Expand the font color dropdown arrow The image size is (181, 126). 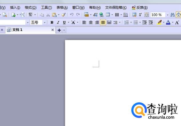(173, 22)
